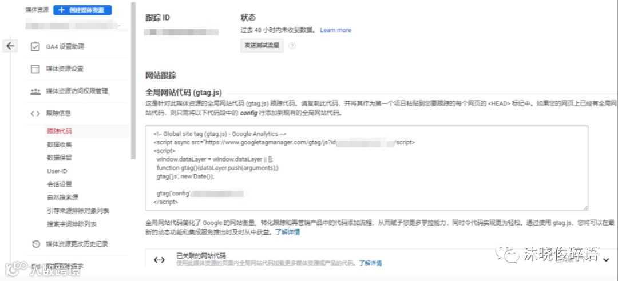Click 媒体资源更改历史记录 history icon

[x=35, y=244]
